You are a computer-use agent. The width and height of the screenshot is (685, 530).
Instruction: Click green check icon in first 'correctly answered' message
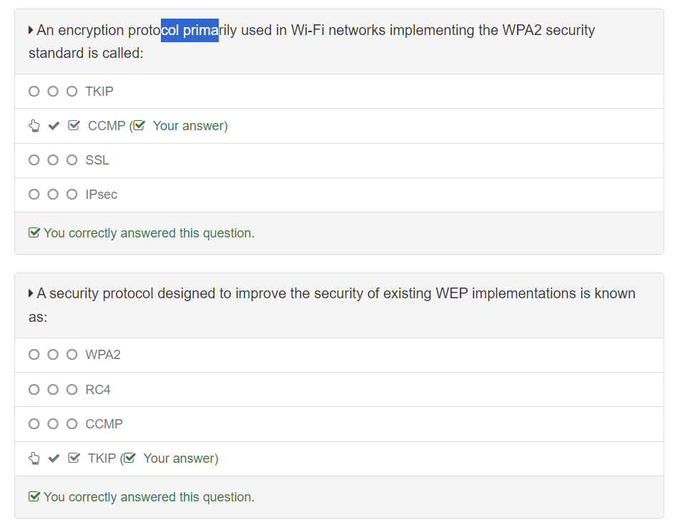34,233
